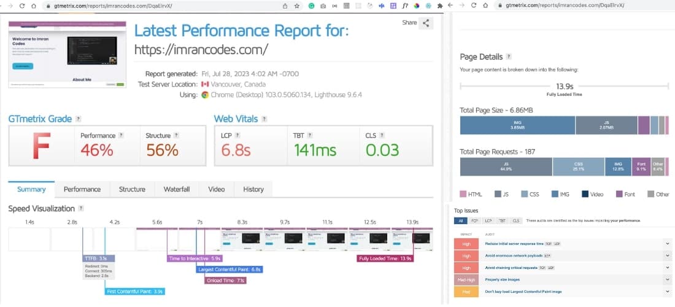This screenshot has width=675, height=307.
Task: Switch to the Summary tab
Action: [x=31, y=189]
